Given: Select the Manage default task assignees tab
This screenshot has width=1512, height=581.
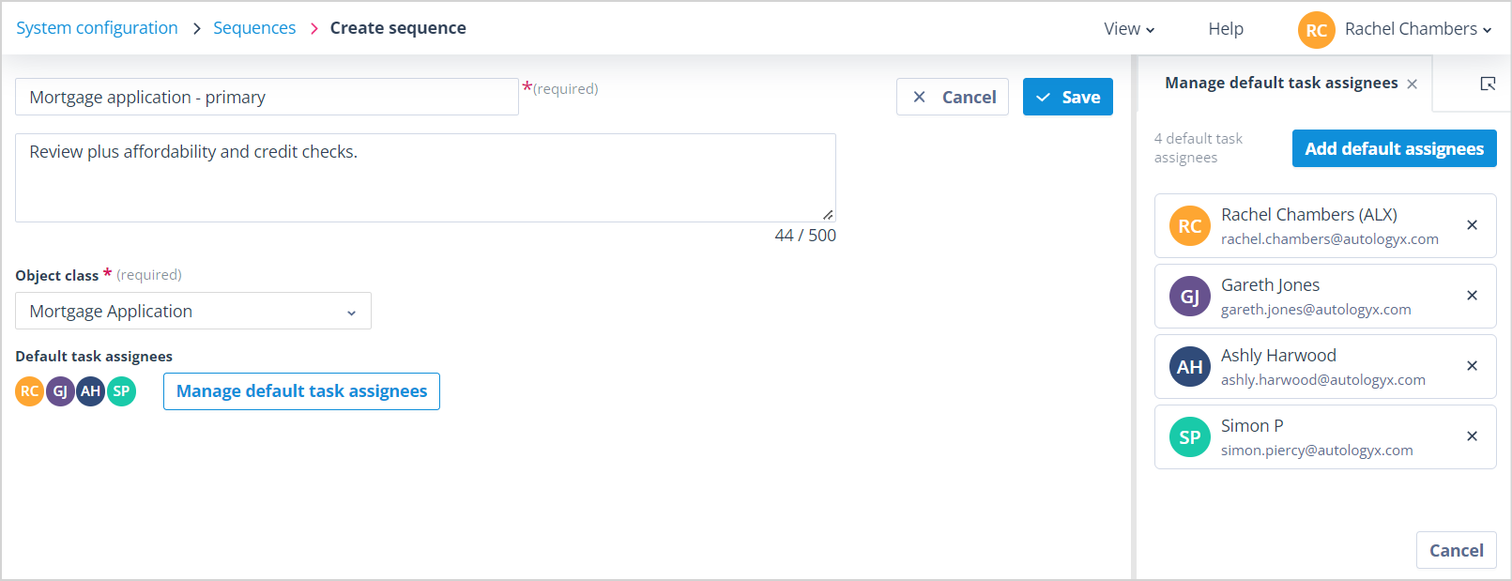Looking at the screenshot, I should [x=1281, y=83].
